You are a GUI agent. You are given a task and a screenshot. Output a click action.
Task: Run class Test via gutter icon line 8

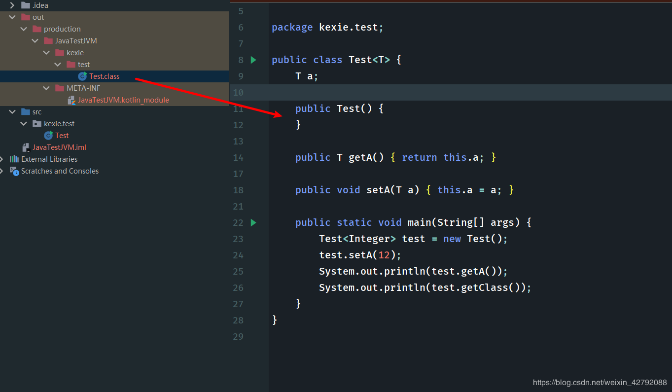253,60
